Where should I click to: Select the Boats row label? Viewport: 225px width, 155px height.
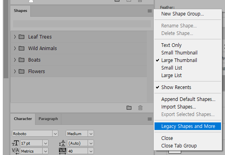[x=34, y=60]
